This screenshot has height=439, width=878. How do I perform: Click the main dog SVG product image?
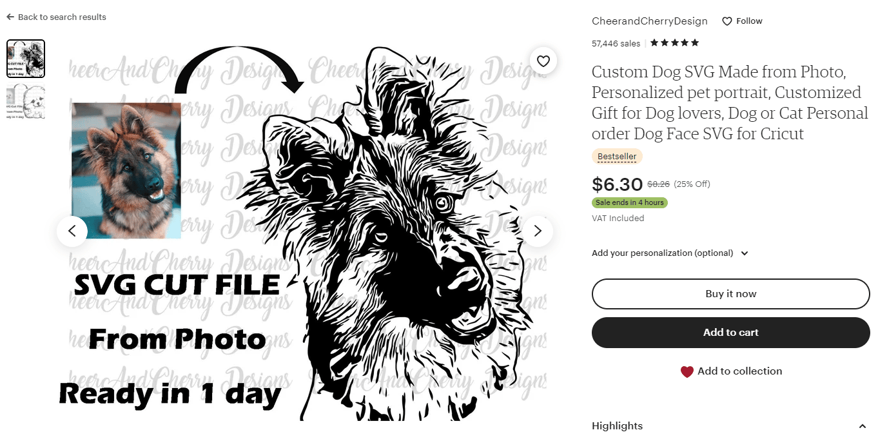tap(304, 231)
